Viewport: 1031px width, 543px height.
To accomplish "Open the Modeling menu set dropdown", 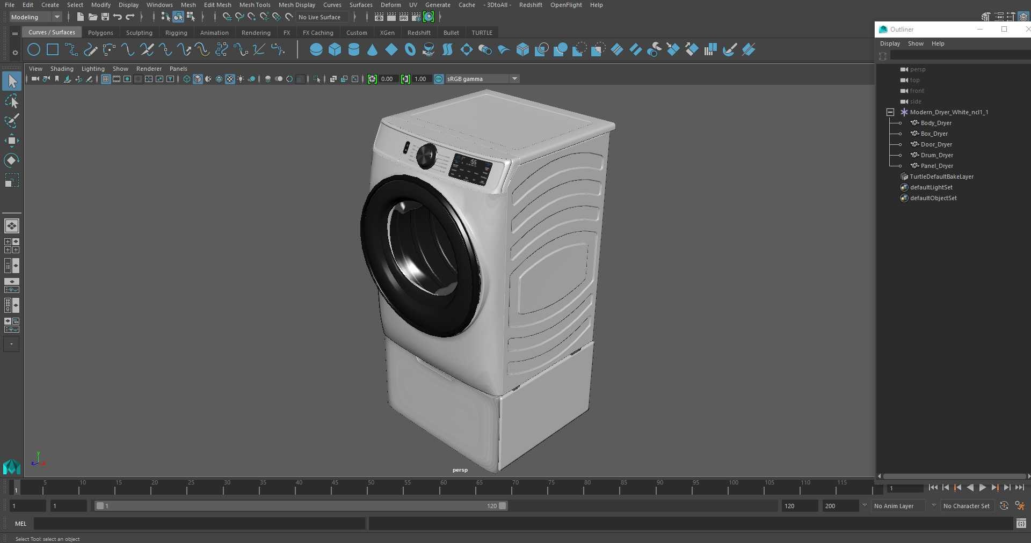I will tap(35, 17).
